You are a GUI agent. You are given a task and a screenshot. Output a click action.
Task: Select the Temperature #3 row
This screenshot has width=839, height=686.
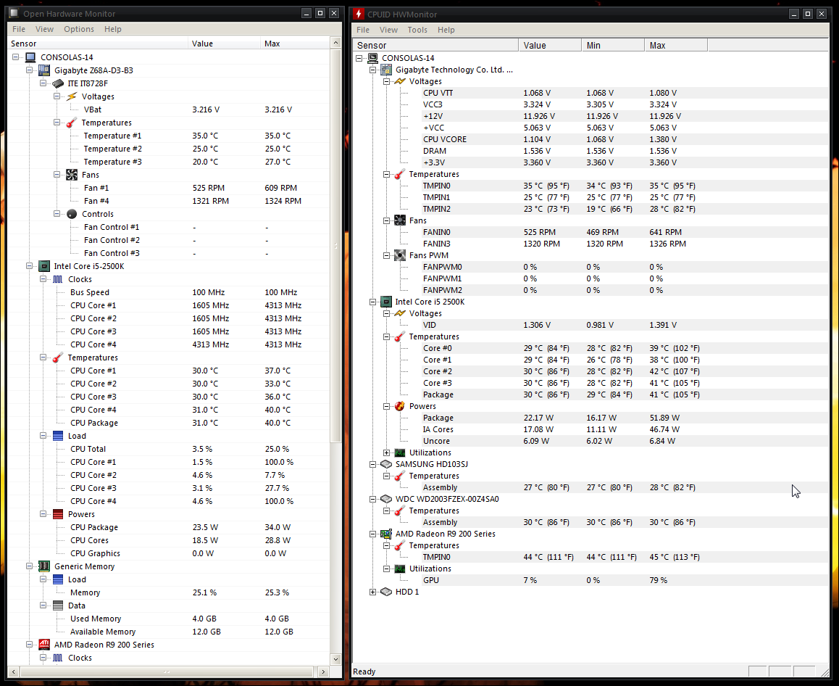pos(169,162)
